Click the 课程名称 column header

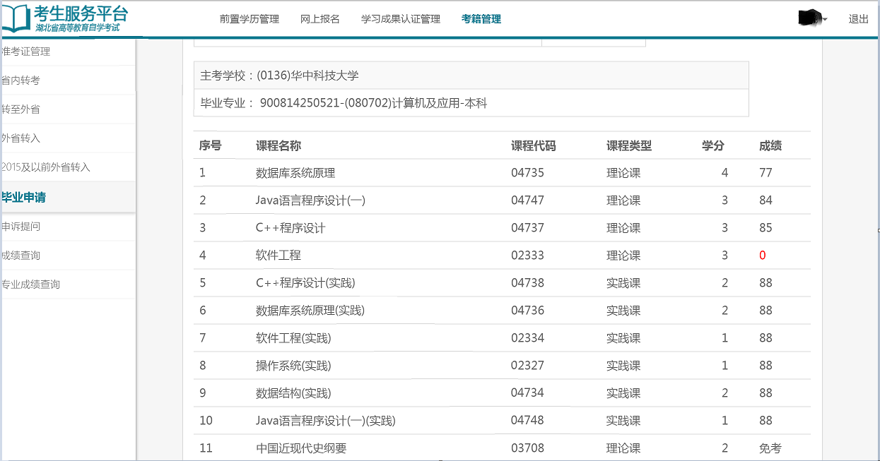click(278, 146)
